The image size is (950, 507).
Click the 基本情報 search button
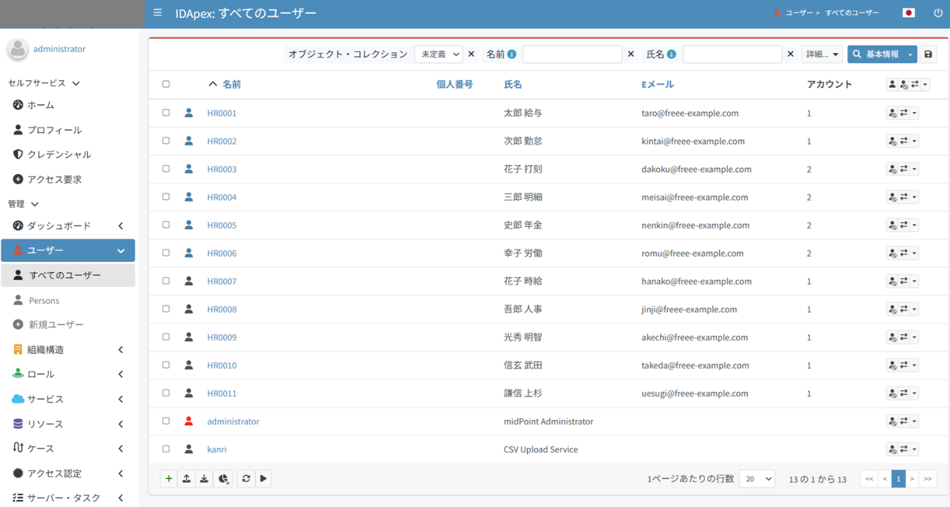pos(875,54)
